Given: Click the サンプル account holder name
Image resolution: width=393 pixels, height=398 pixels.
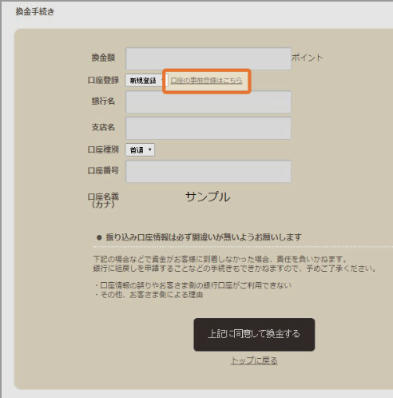Looking at the screenshot, I should click(208, 197).
